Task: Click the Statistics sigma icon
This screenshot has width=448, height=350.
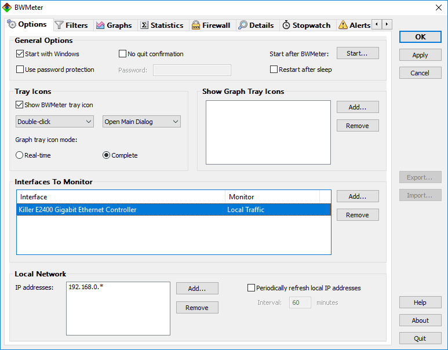Action: click(x=144, y=25)
